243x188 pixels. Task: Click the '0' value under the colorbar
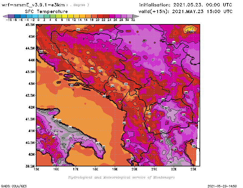point(38,20)
